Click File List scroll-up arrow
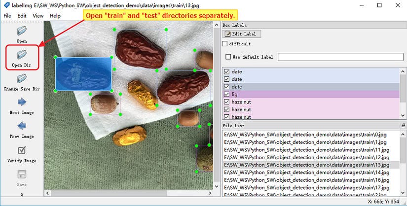 pos(403,134)
